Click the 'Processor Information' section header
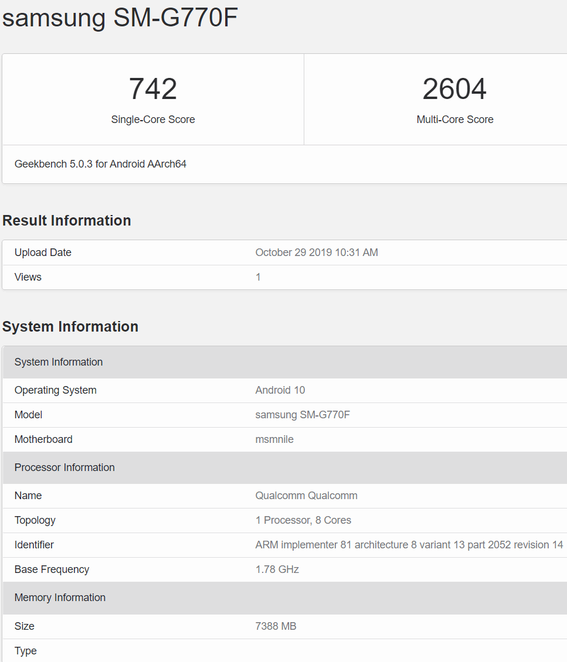The width and height of the screenshot is (567, 662). click(285, 468)
